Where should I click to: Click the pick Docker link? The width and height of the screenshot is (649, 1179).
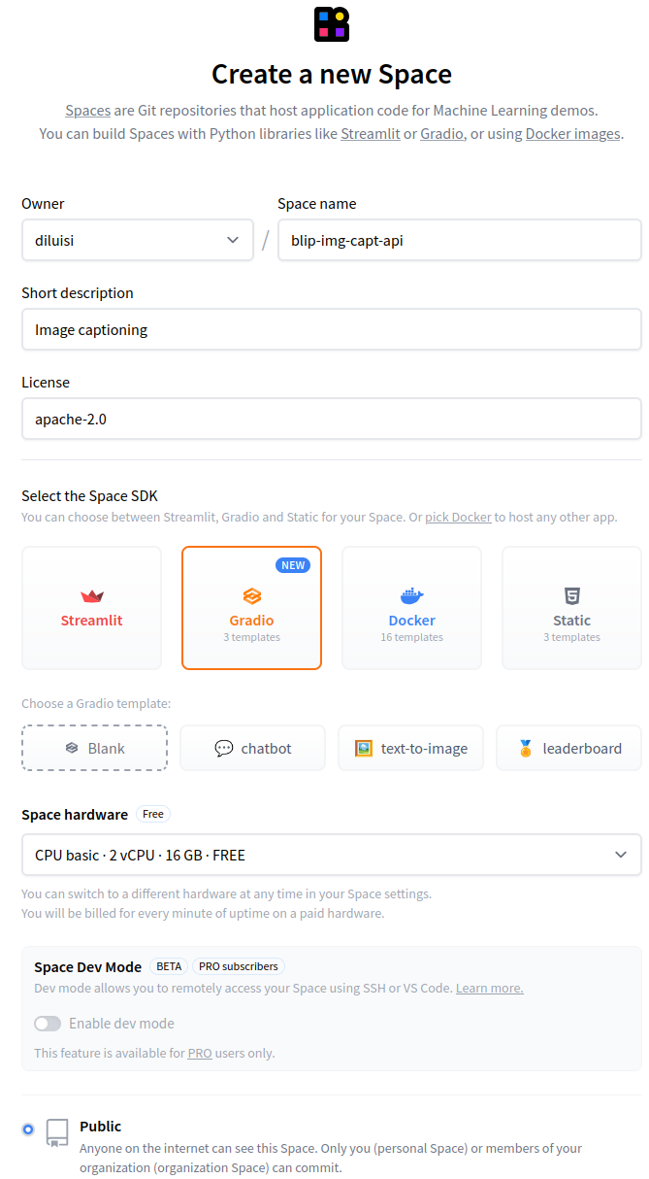(458, 518)
